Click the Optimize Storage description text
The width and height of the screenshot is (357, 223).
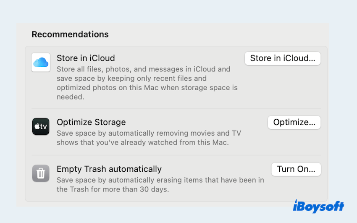[x=149, y=138]
